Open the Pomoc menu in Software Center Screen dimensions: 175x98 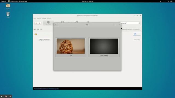click(49, 19)
